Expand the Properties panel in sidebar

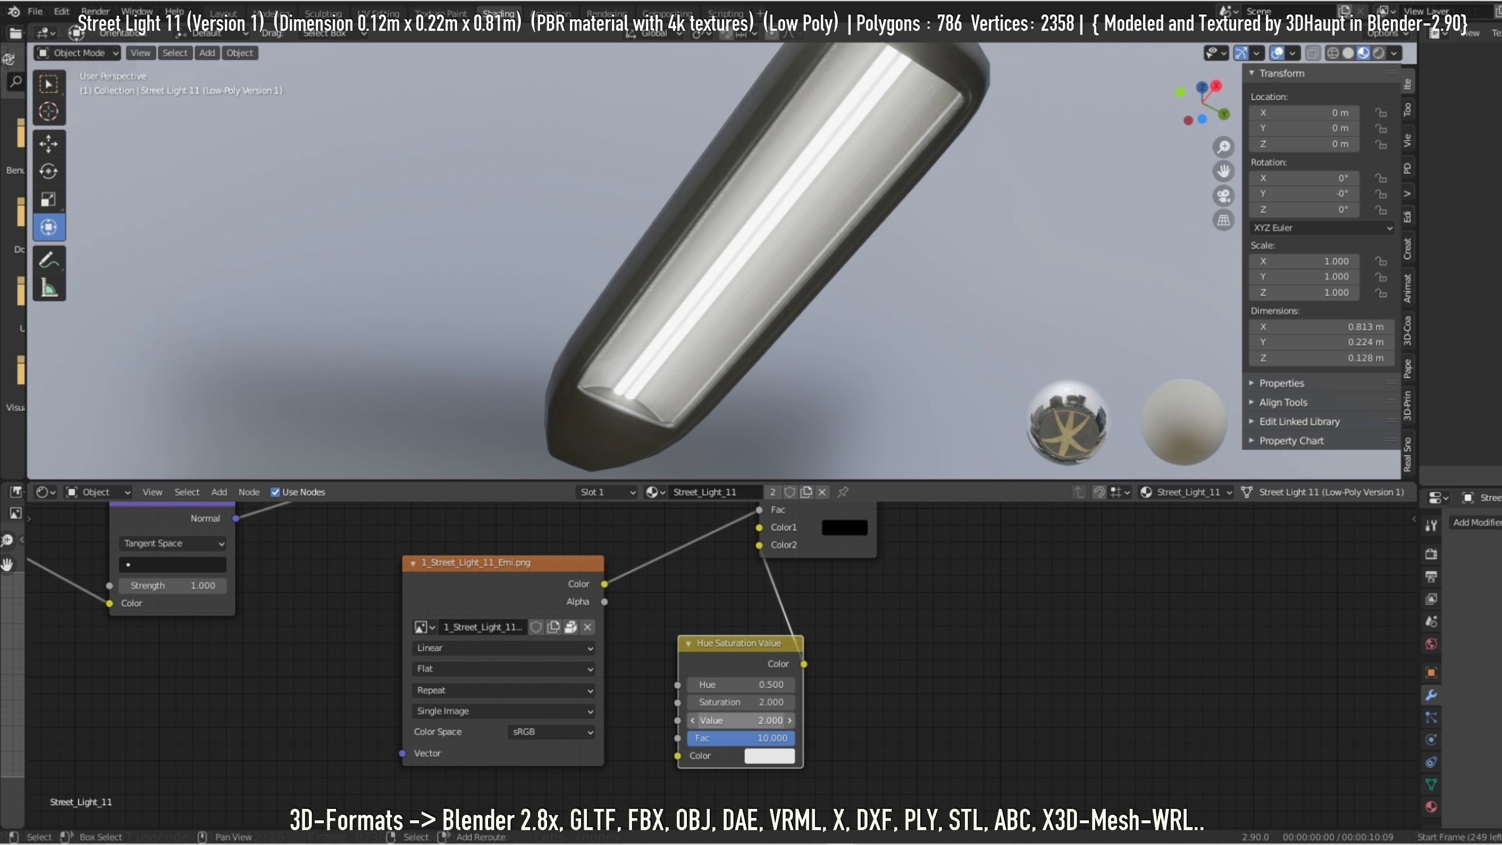(1281, 384)
